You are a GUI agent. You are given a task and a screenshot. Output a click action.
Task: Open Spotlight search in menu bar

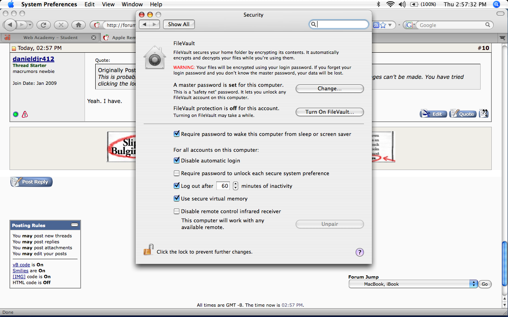click(x=496, y=4)
